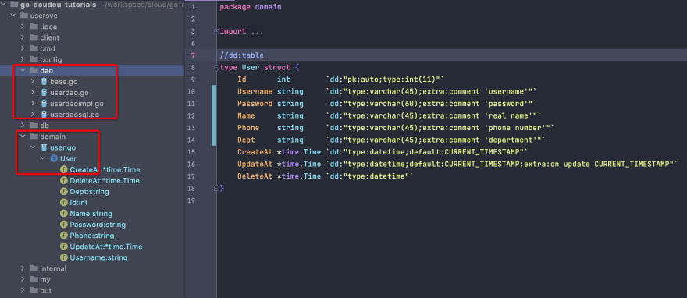Screen dimensions: 687x298
Task: Click line number 7 in the gutter
Action: [194, 55]
